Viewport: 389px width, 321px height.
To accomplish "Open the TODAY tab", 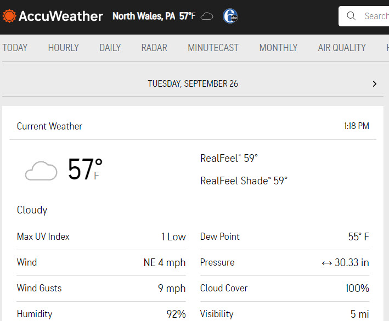I will 15,48.
